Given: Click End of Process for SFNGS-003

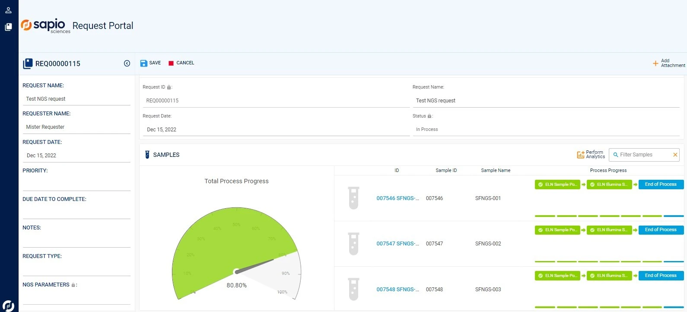Looking at the screenshot, I should (x=661, y=276).
